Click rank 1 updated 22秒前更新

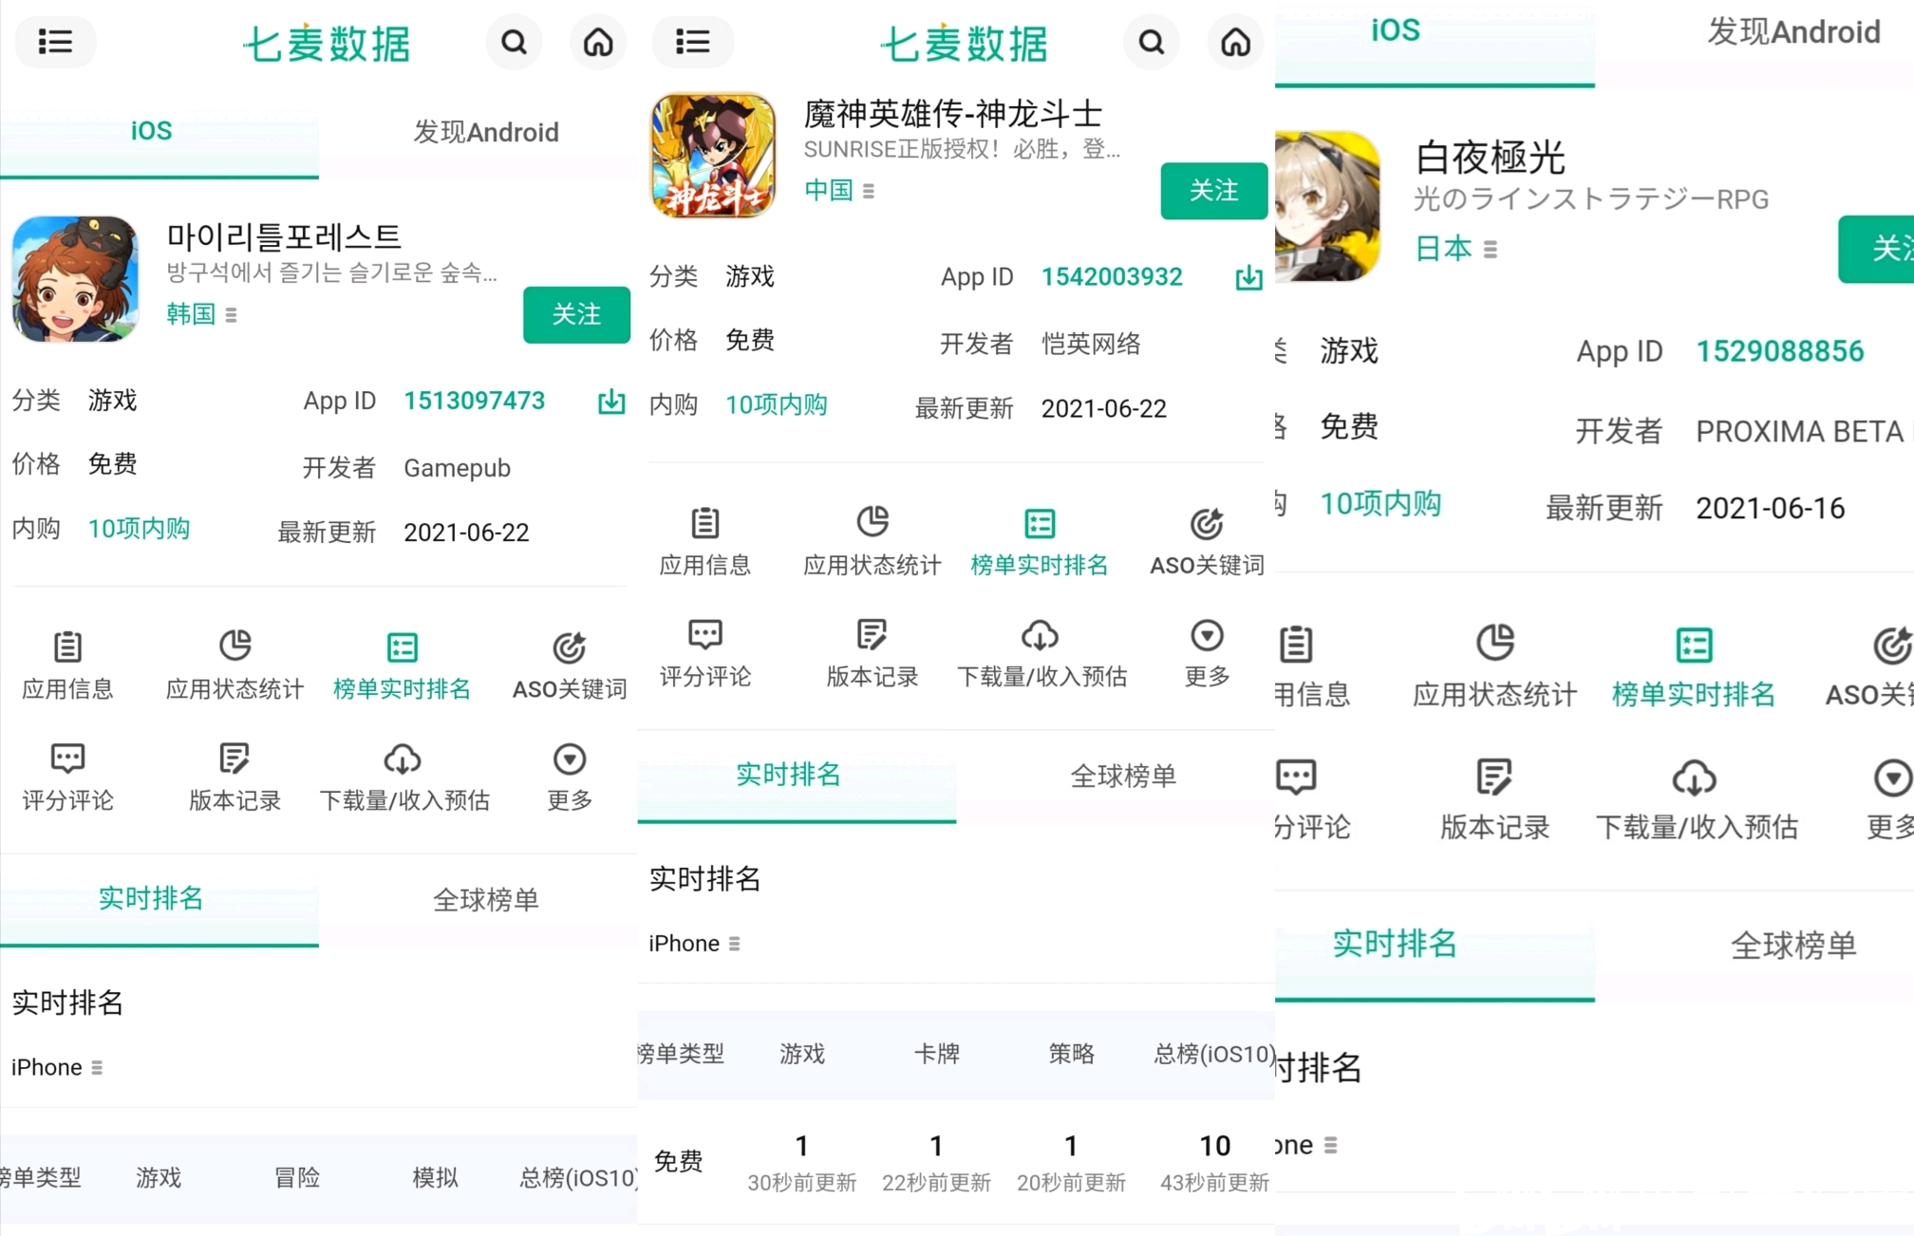pos(936,1161)
